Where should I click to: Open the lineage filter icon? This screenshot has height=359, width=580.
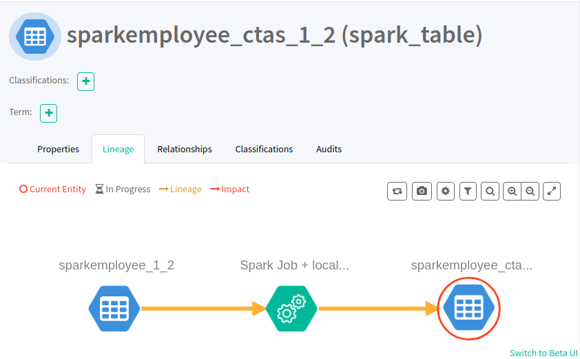click(468, 191)
